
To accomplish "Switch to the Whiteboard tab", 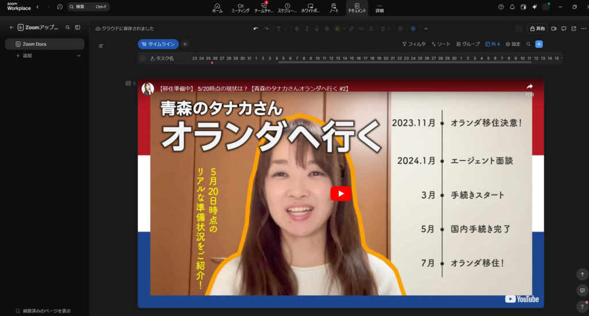I will [311, 7].
